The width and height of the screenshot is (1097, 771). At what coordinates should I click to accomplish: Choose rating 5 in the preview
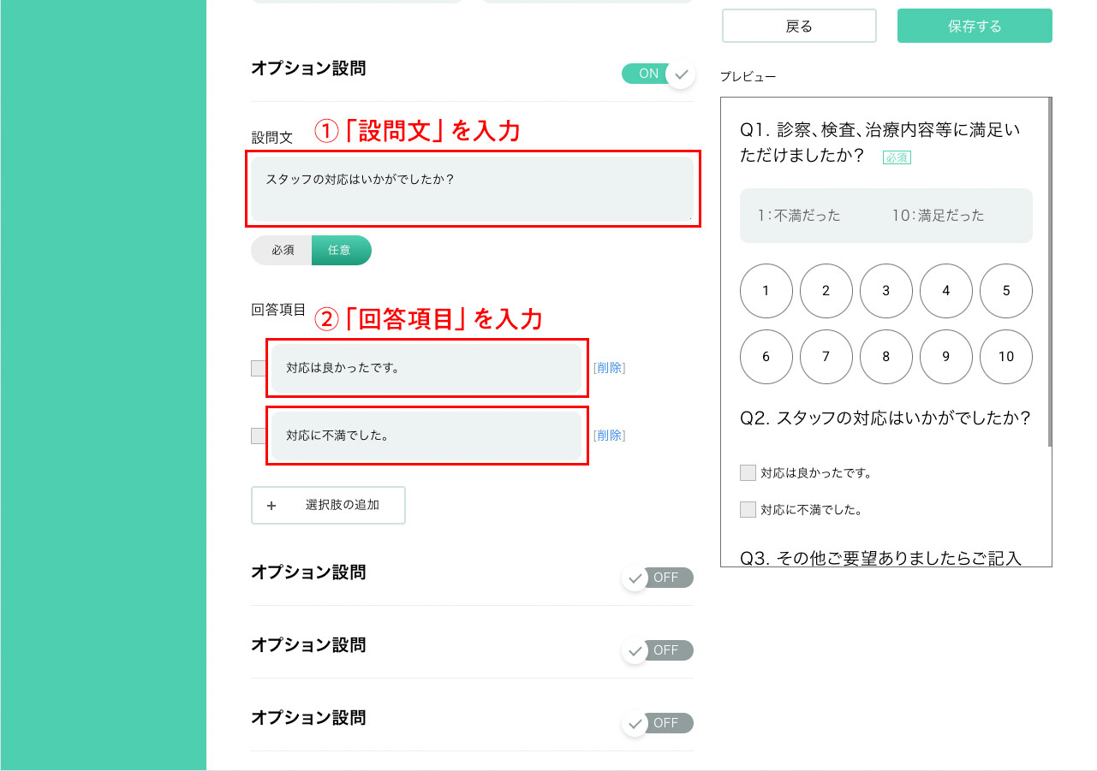click(x=1006, y=291)
